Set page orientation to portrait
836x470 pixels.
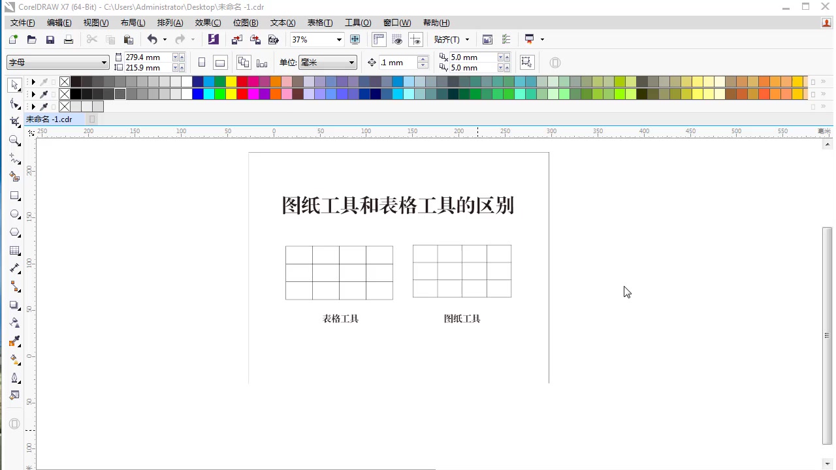pyautogui.click(x=202, y=63)
